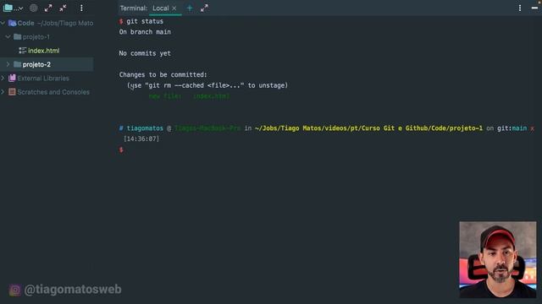Click the timestamp [14:36:07]
This screenshot has height=304, width=542.
pos(141,138)
